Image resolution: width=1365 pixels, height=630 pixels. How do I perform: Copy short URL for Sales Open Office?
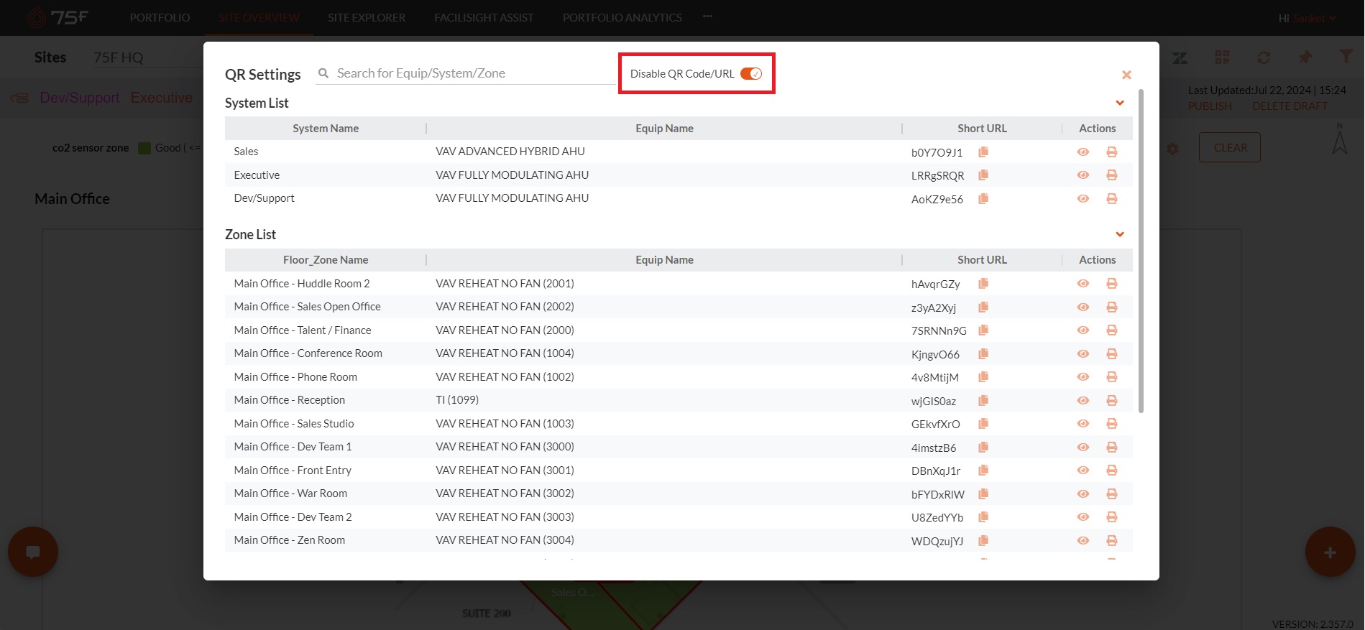983,307
